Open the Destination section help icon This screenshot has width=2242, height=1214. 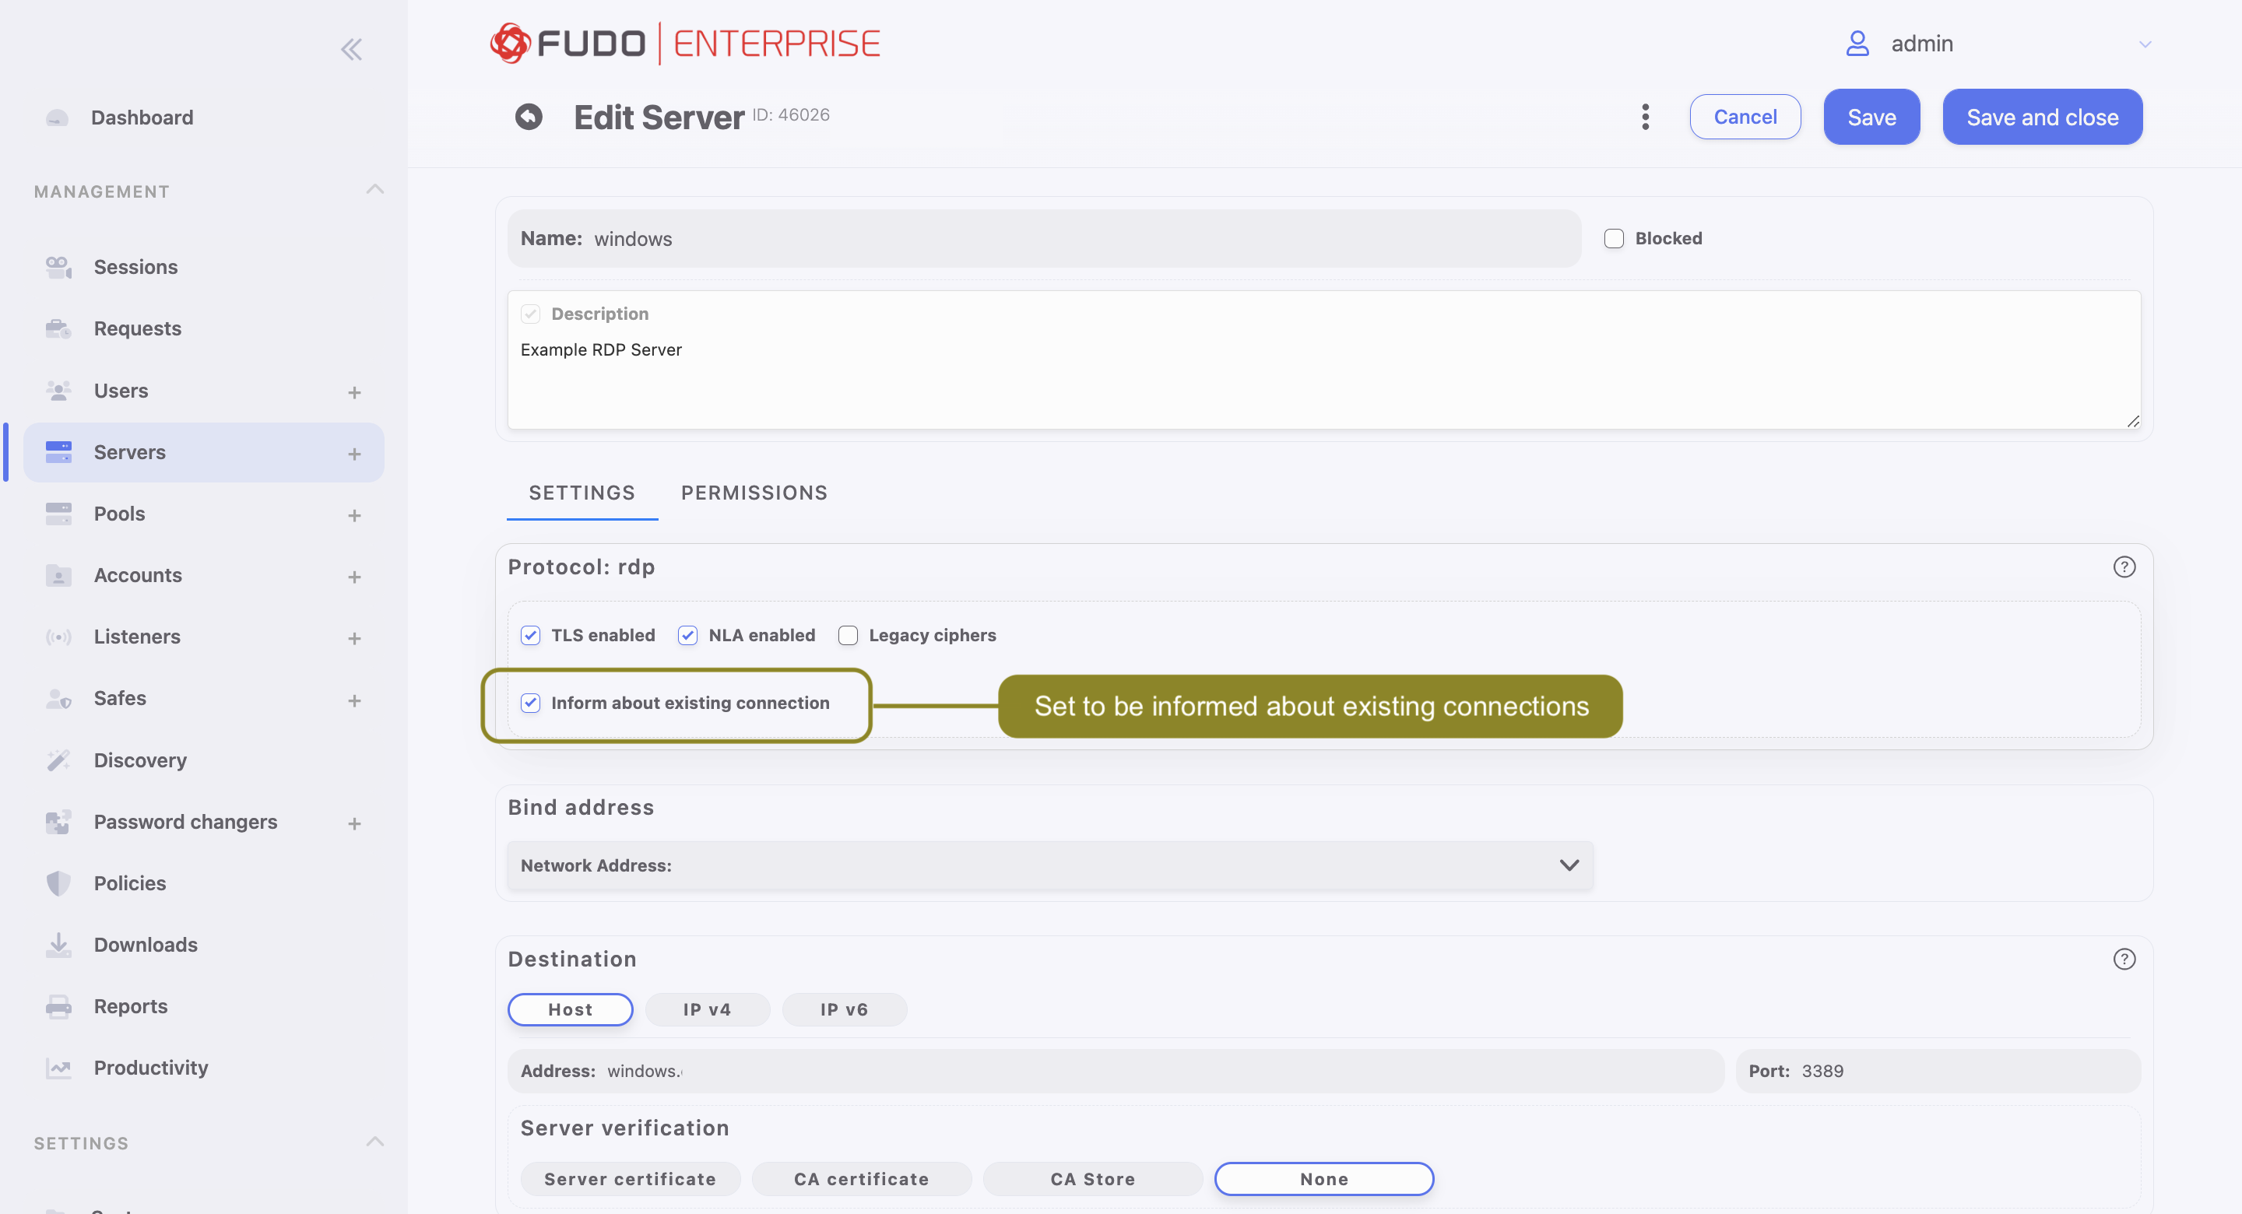[x=2124, y=959]
